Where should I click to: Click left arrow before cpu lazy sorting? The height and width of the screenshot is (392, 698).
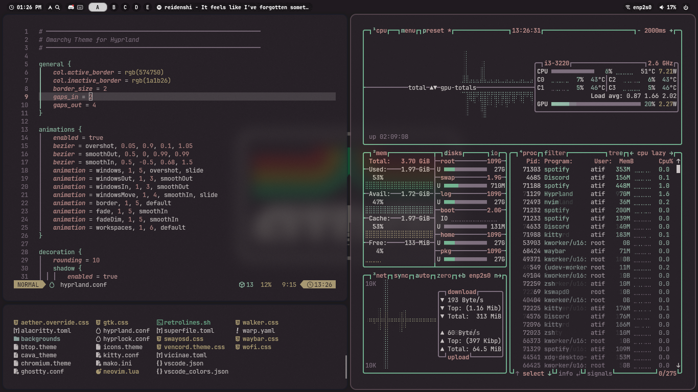click(632, 153)
